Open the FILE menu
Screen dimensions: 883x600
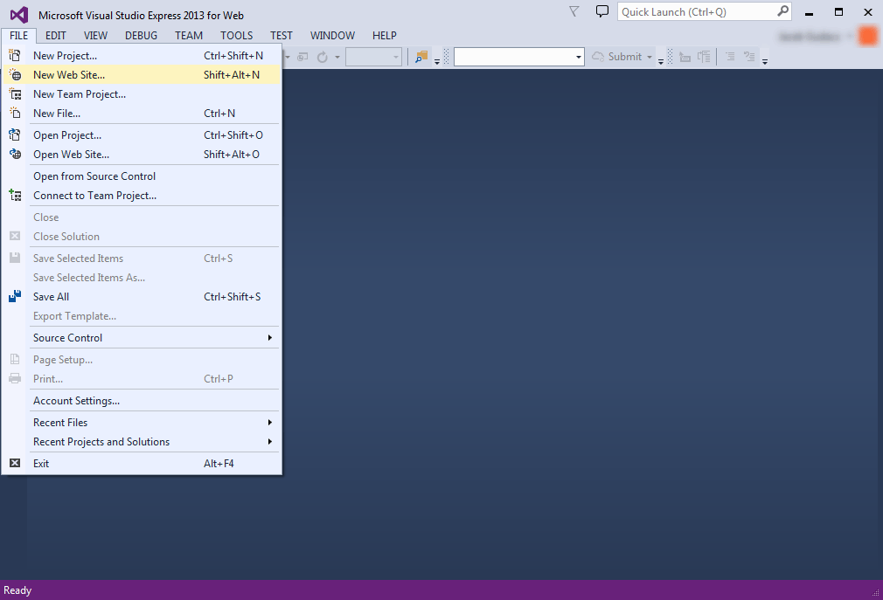point(18,36)
